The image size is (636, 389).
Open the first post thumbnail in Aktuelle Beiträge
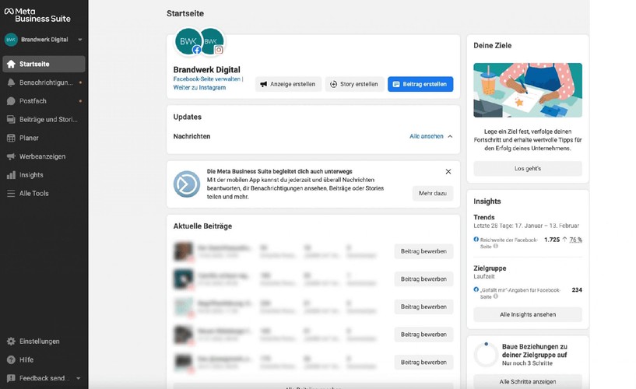pos(184,251)
